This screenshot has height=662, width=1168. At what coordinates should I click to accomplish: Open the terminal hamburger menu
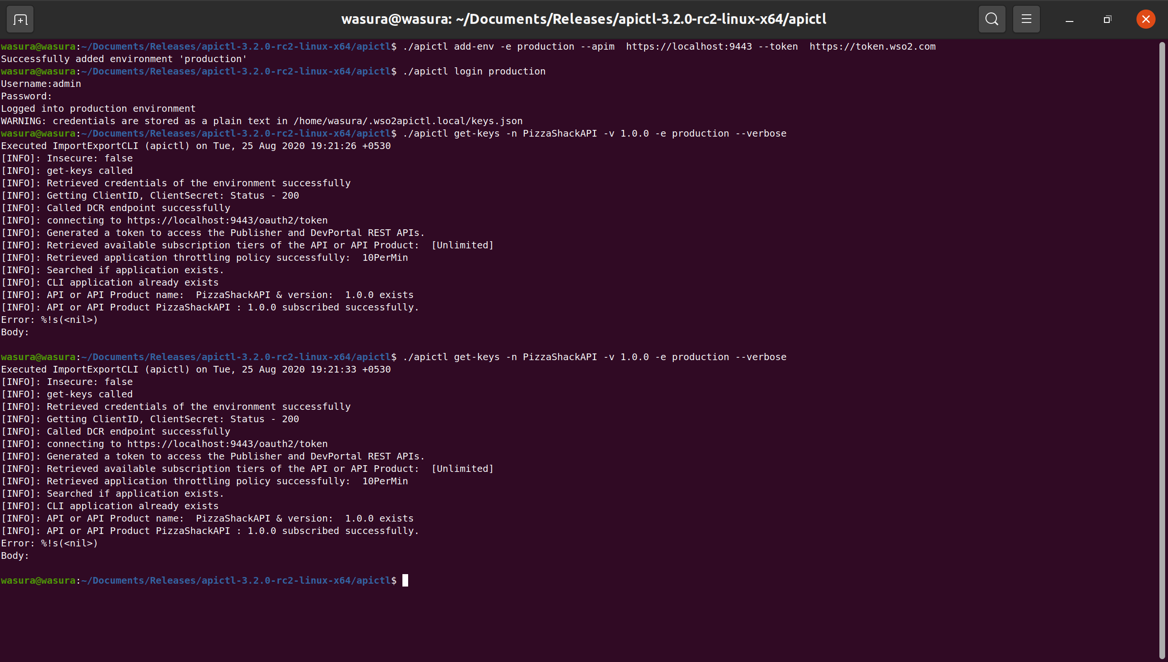1026,19
